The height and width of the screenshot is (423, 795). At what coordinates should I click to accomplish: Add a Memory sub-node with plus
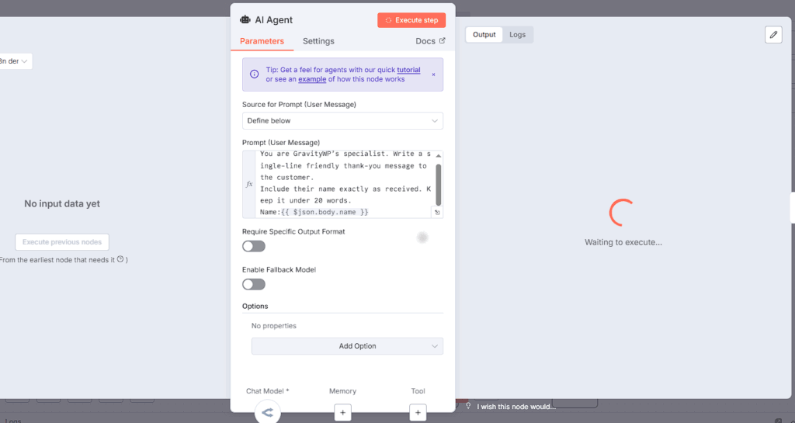point(342,413)
